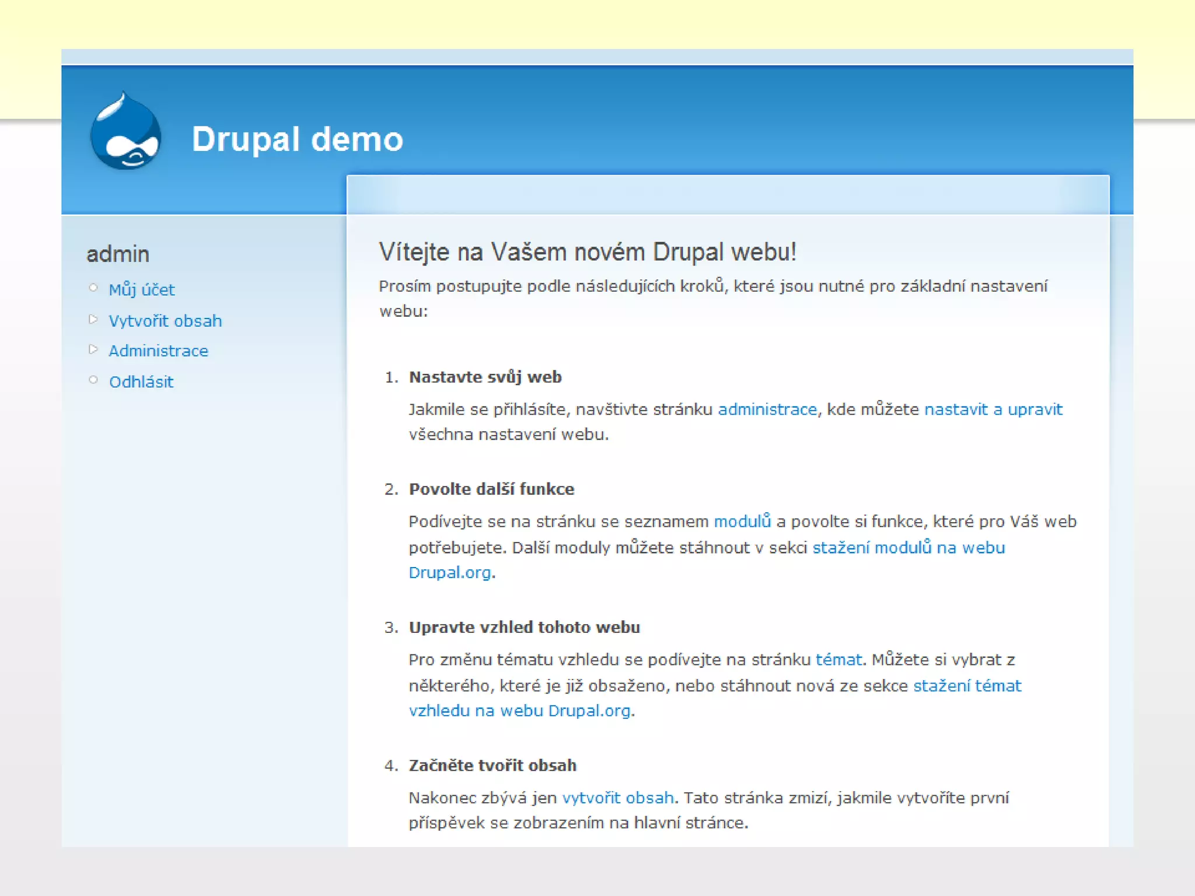Follow the administrace link in step 1
The width and height of the screenshot is (1195, 896).
point(767,409)
